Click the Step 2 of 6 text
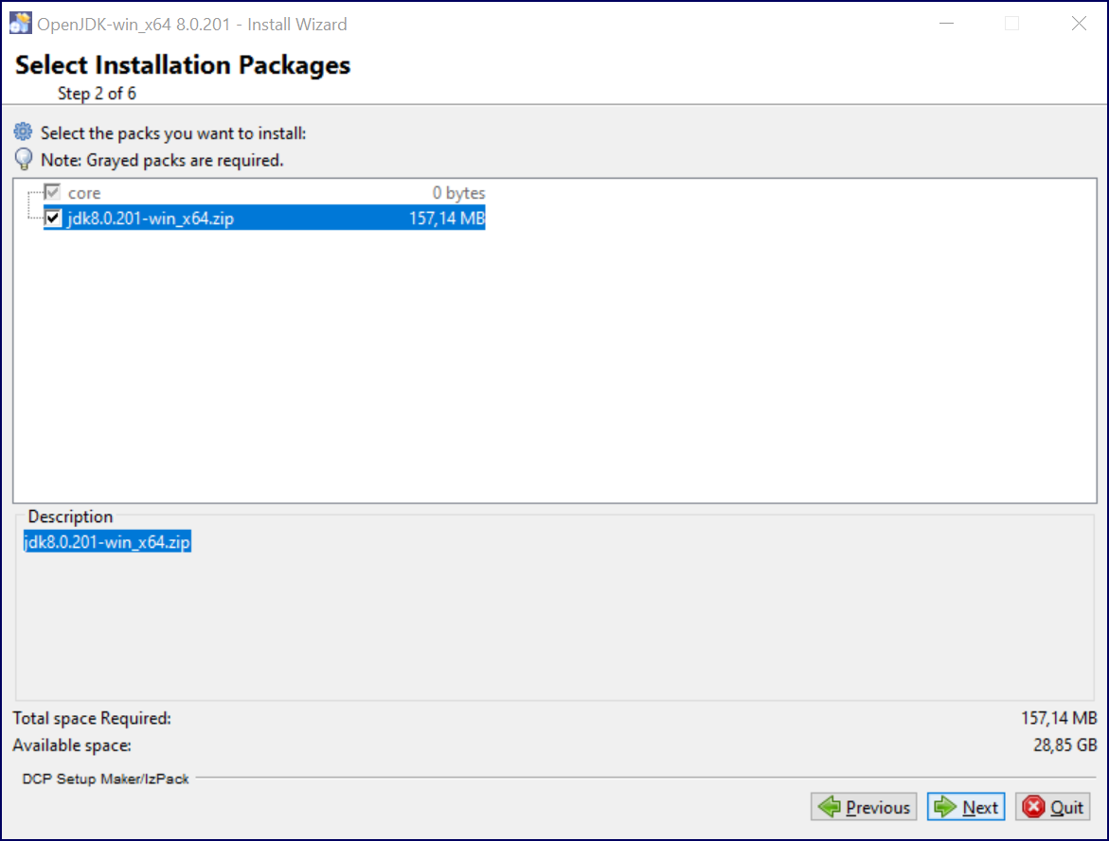This screenshot has width=1109, height=841. [97, 94]
